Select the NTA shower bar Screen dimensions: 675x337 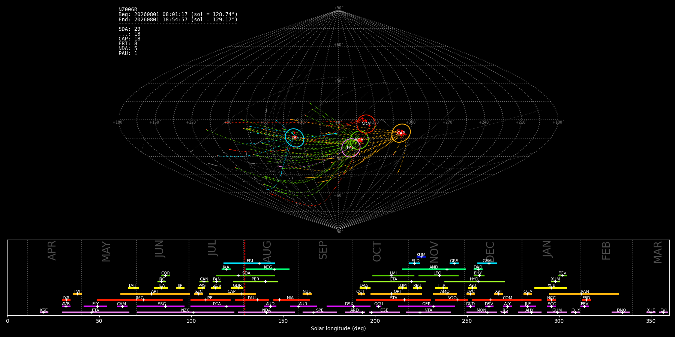tap(428, 312)
